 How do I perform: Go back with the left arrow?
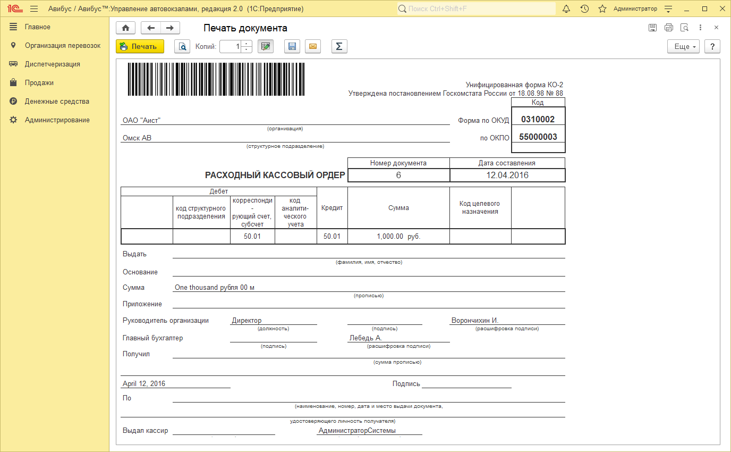[x=151, y=28]
